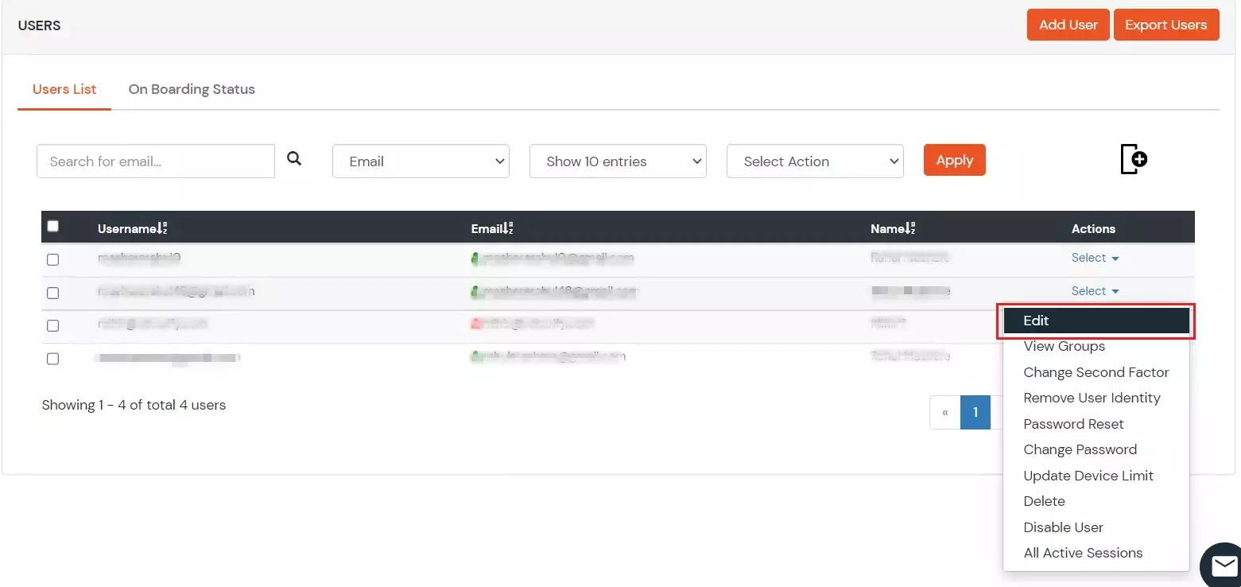Click inside the email search field
1241x587 pixels.
[x=155, y=161]
